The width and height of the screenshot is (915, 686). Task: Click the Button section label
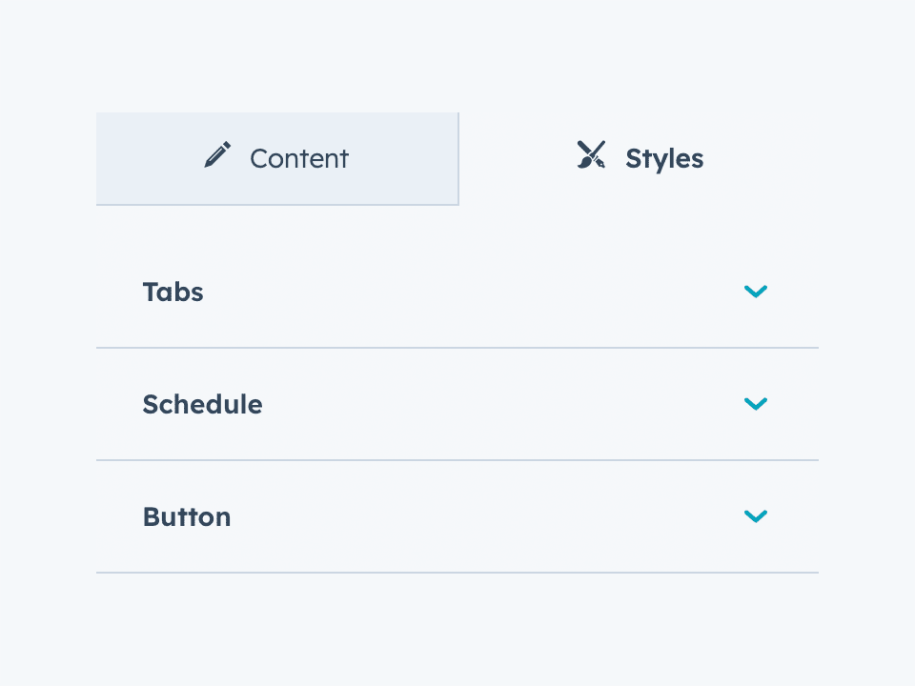click(x=186, y=516)
